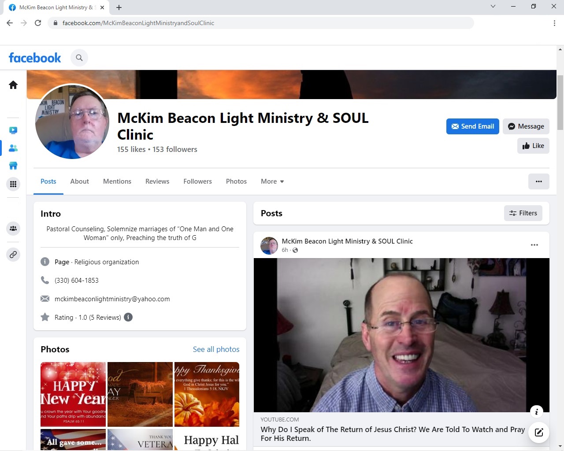Image resolution: width=564 pixels, height=451 pixels.
Task: Open the Happy Thanksgiving photo
Action: click(207, 395)
